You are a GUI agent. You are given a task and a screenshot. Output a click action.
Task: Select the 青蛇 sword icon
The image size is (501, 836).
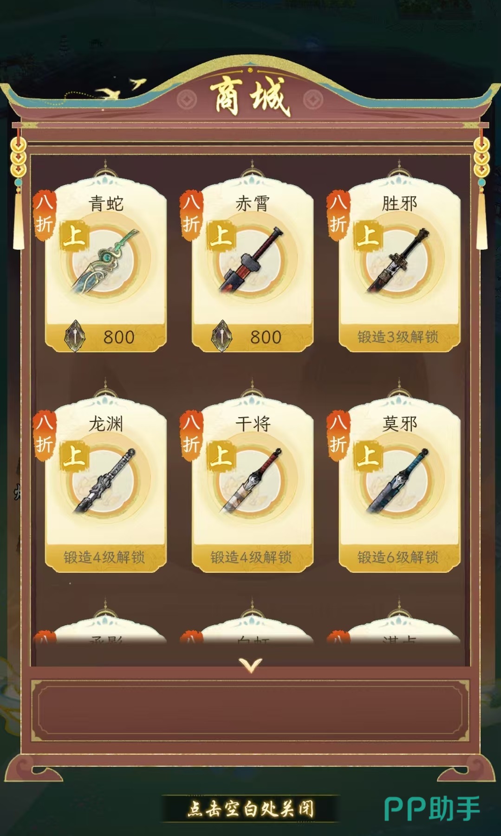[105, 259]
